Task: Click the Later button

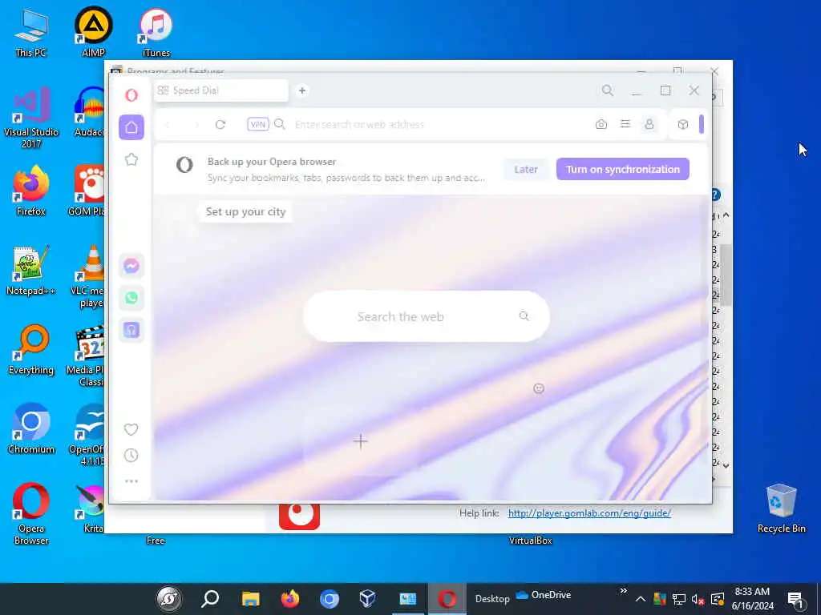Action: [526, 170]
